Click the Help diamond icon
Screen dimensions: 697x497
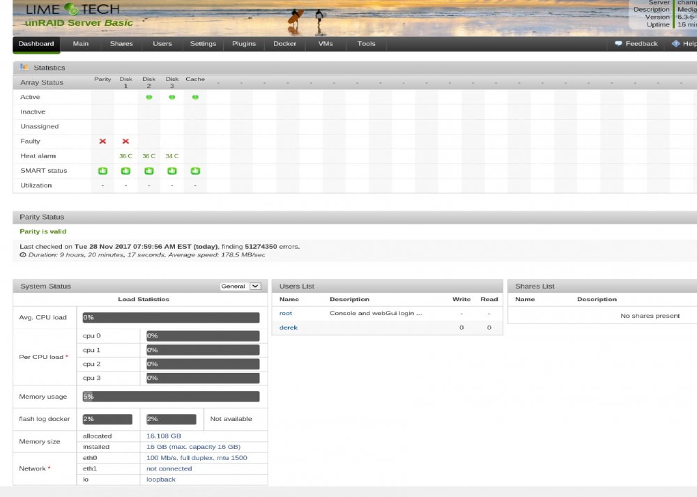tap(675, 43)
